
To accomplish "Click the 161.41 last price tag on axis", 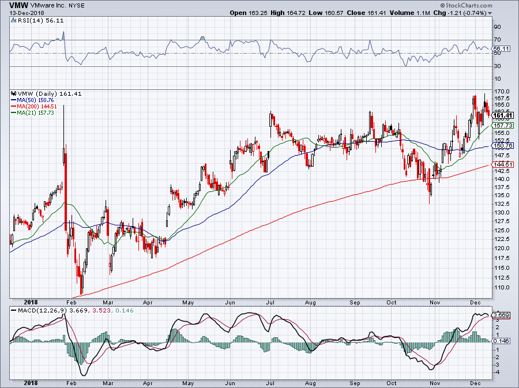I will (x=502, y=115).
